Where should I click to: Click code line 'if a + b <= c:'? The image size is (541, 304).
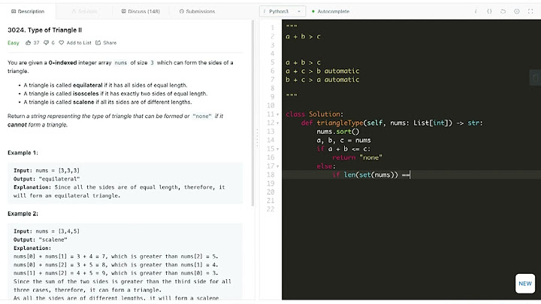click(x=343, y=149)
